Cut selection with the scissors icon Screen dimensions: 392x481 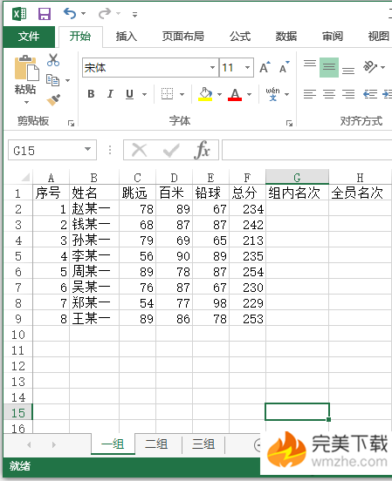[x=53, y=60]
